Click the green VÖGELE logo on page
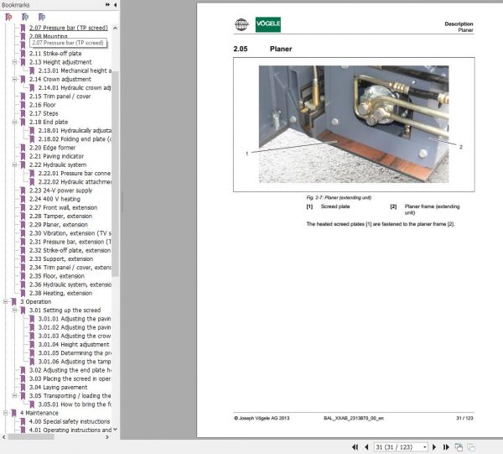 (x=268, y=24)
